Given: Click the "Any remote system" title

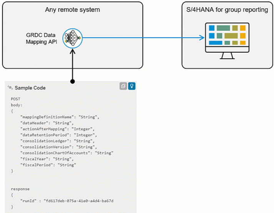Looking at the screenshot, I should click(73, 10).
